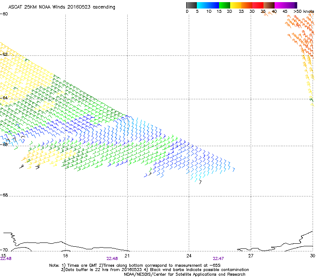Click the 'Black wind barbs indicate possible contamination' note
The image size is (316, 277).
pyautogui.click(x=199, y=270)
